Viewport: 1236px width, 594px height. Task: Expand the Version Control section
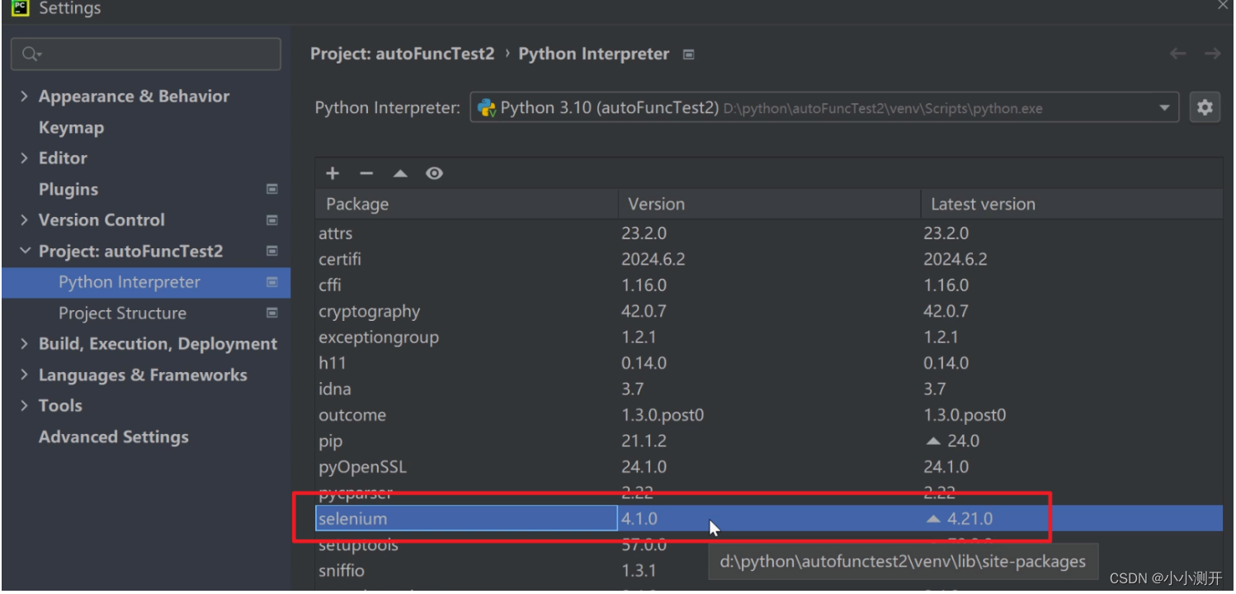(24, 220)
